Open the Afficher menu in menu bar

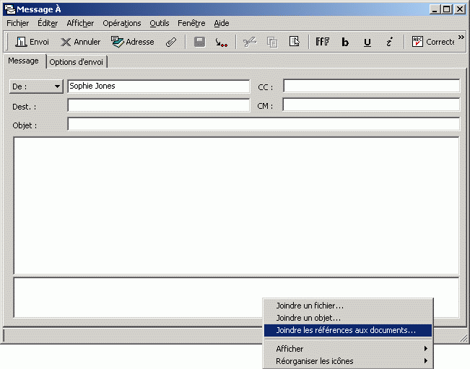point(80,23)
